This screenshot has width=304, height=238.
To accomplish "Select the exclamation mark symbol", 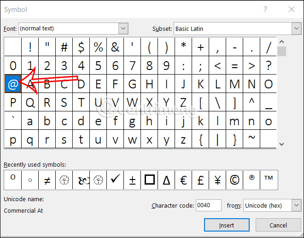I will click(x=30, y=47).
